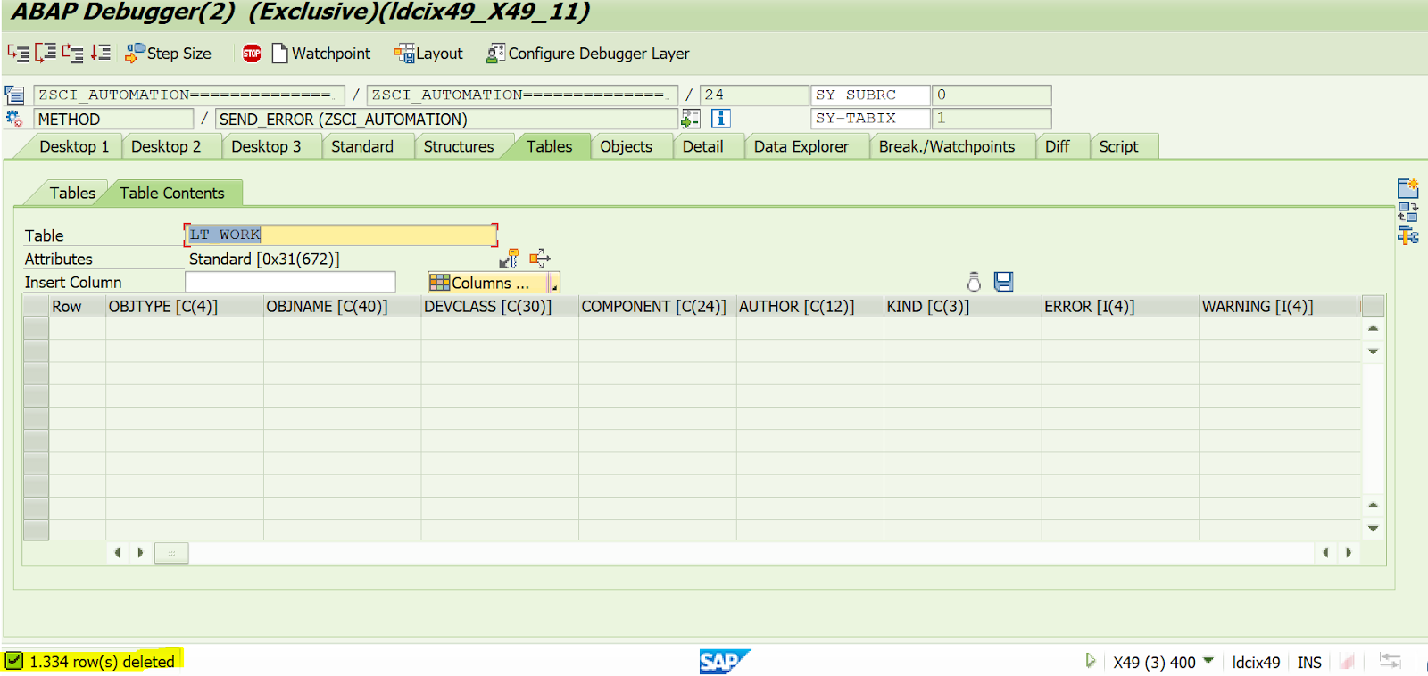This screenshot has height=676, width=1428.
Task: Open the Break./Watchpoints tab
Action: pyautogui.click(x=947, y=146)
